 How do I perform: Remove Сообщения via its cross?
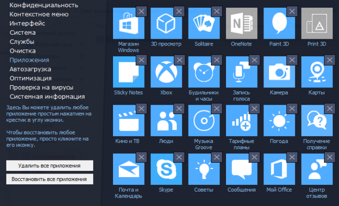(254, 157)
